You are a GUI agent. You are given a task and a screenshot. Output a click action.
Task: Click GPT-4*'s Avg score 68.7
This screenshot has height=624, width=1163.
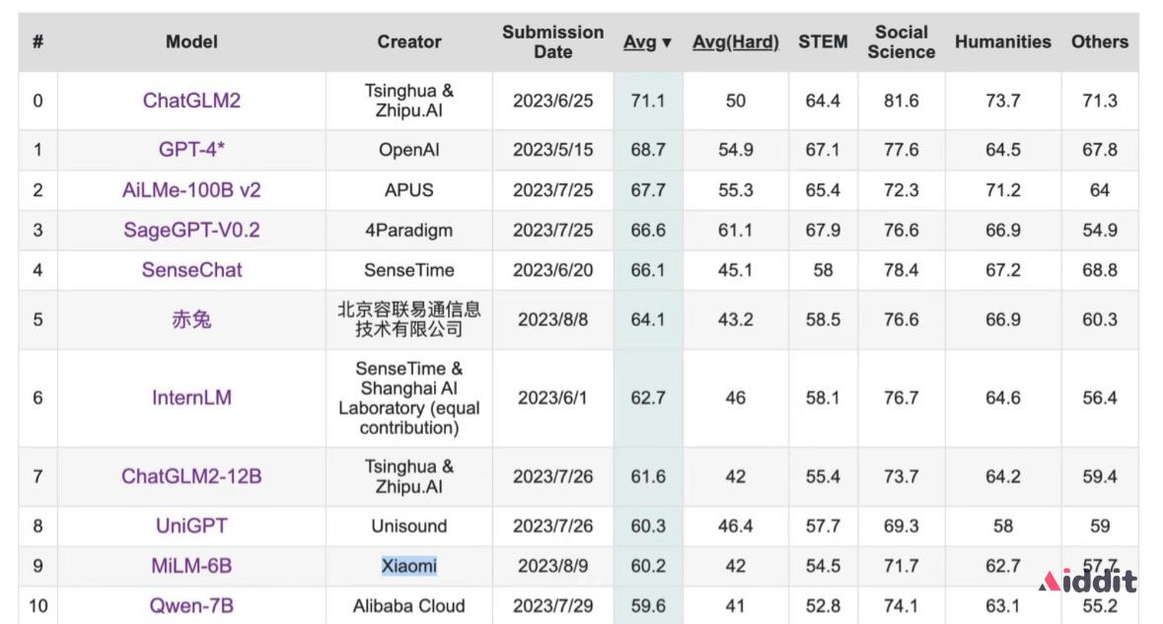tap(647, 150)
